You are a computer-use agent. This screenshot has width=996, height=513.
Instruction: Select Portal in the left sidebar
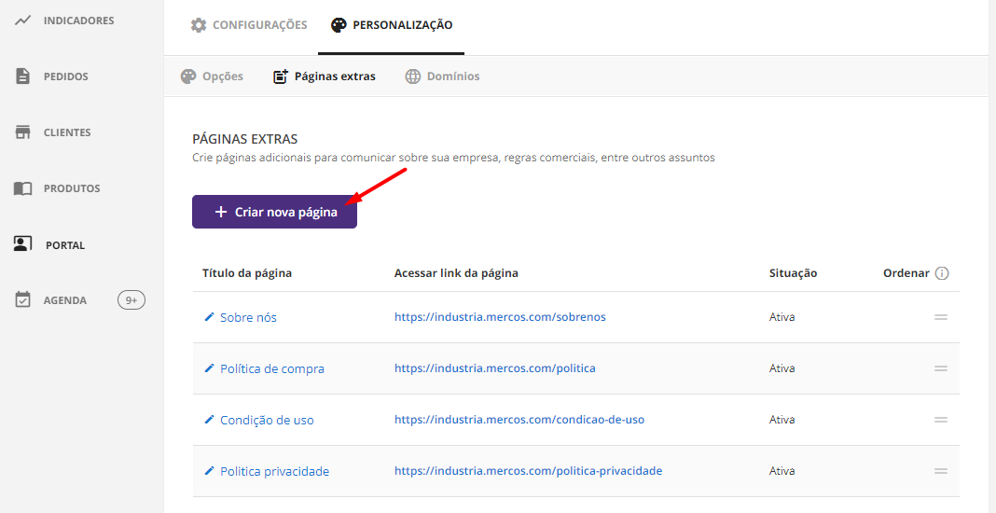[x=64, y=245]
